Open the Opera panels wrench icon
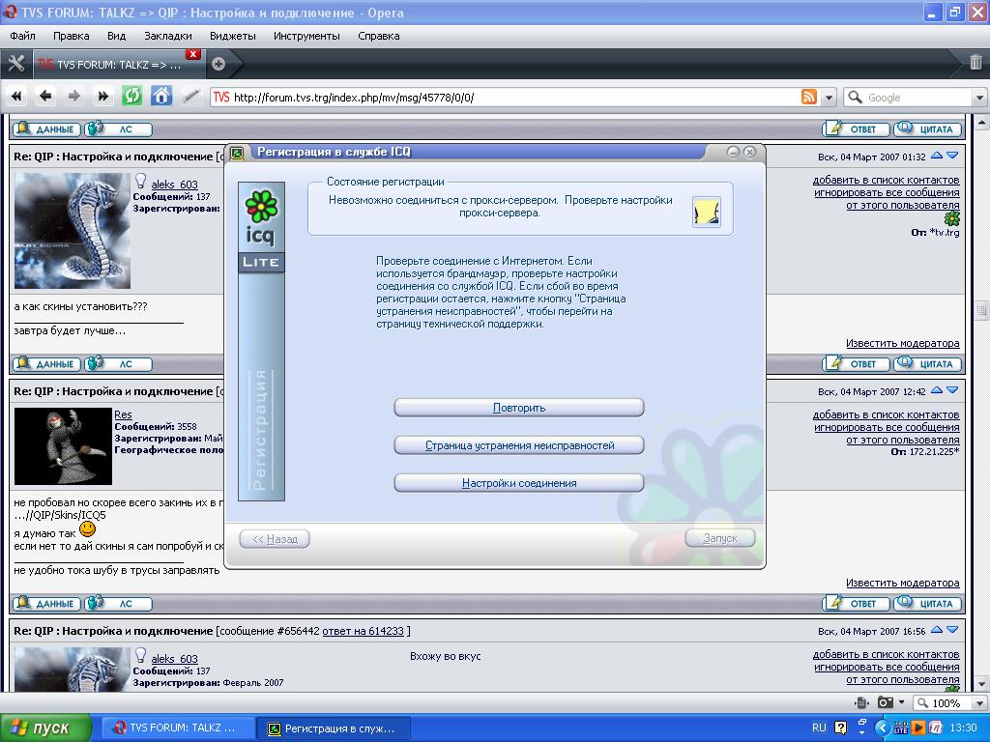The height and width of the screenshot is (742, 990). pos(15,64)
